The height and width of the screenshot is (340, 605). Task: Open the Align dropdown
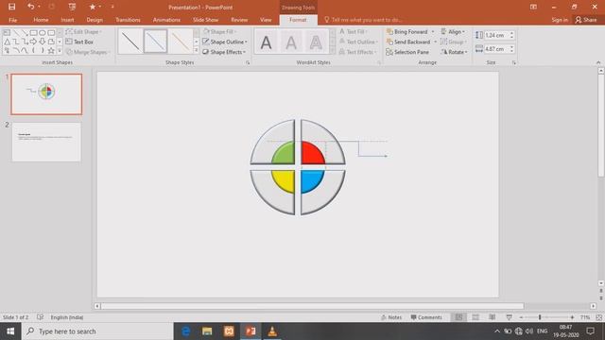point(454,31)
